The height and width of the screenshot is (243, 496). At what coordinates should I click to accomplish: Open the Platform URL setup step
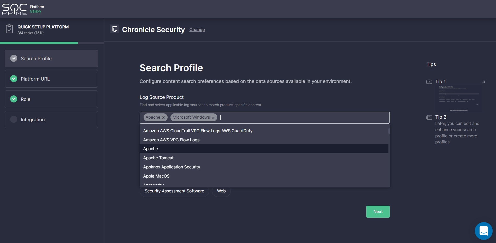tap(51, 79)
